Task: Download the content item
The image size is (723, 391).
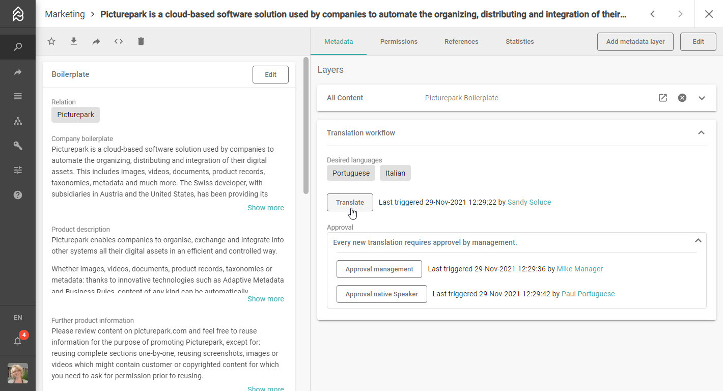Action: point(74,41)
